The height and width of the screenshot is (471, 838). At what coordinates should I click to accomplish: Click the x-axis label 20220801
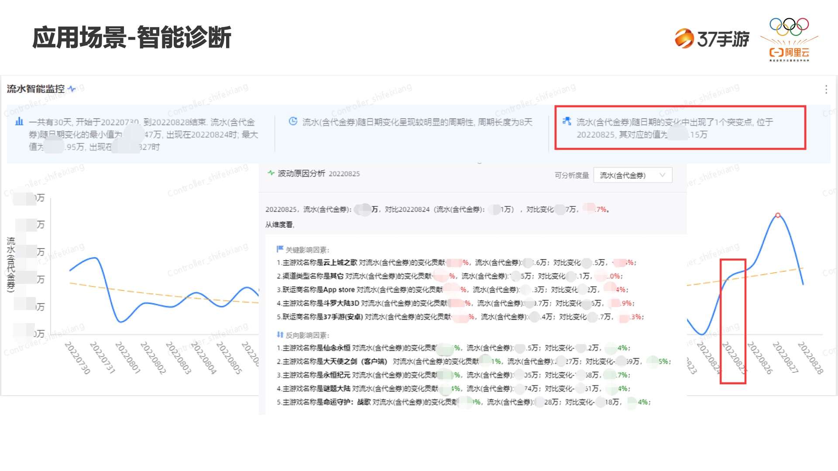point(128,358)
